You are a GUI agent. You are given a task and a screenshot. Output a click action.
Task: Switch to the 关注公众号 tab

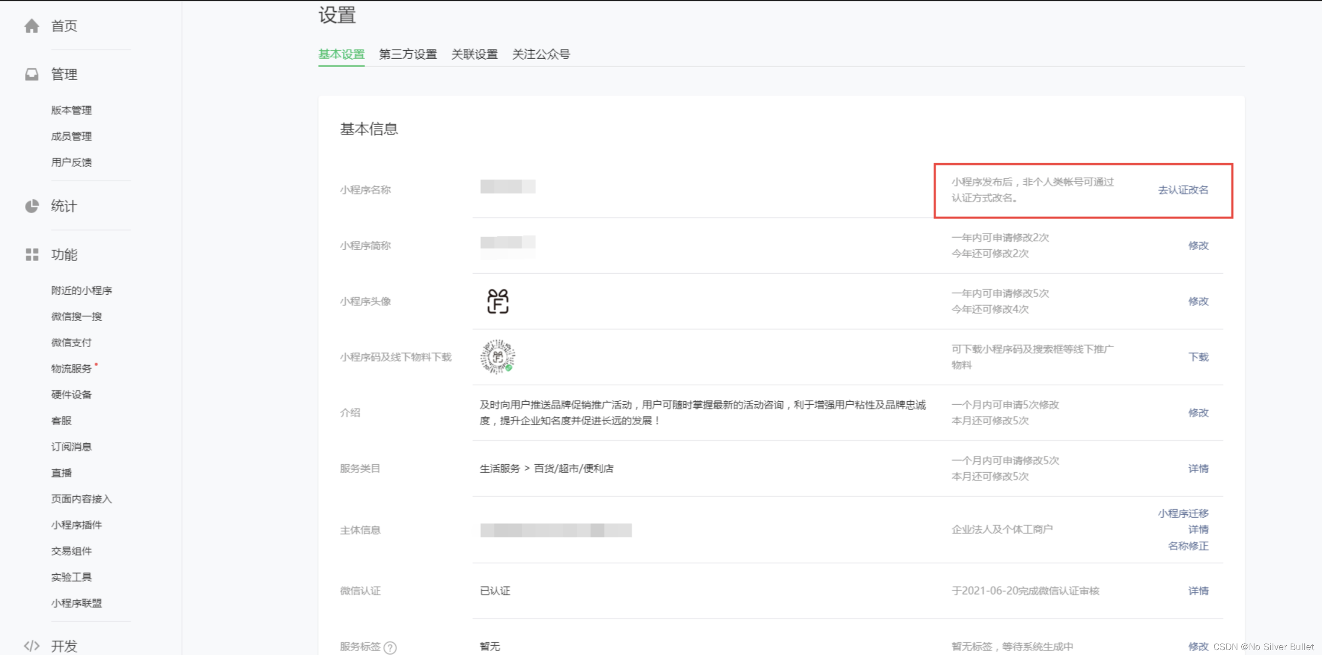(x=541, y=54)
